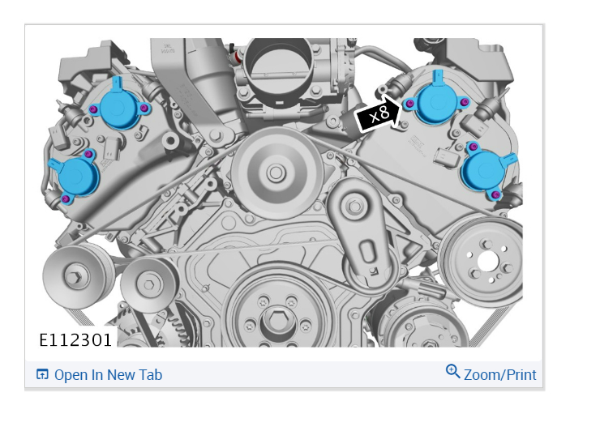600x431 pixels.
Task: Click the black x8 arrow callout
Action: point(378,113)
